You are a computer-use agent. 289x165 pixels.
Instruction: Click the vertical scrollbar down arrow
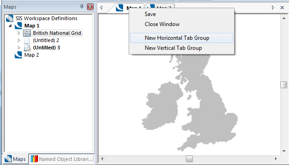[x=284, y=151]
